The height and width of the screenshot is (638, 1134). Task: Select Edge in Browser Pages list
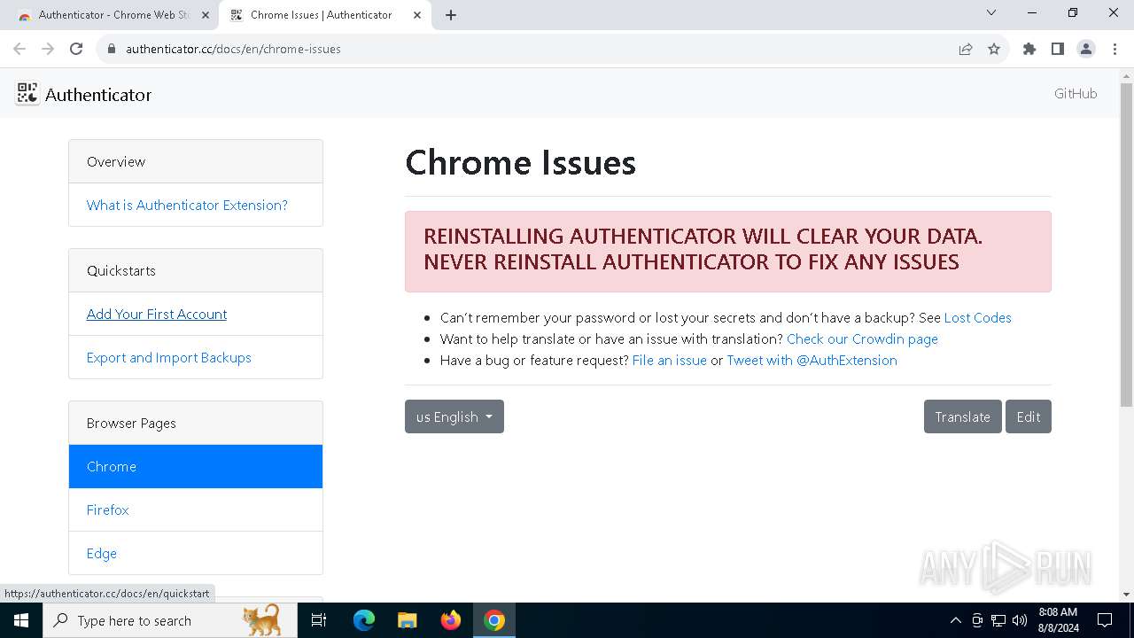pyautogui.click(x=196, y=553)
